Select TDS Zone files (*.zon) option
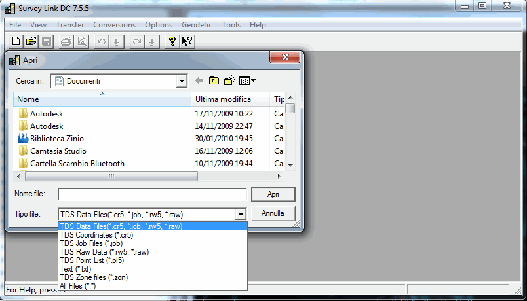 pos(153,277)
